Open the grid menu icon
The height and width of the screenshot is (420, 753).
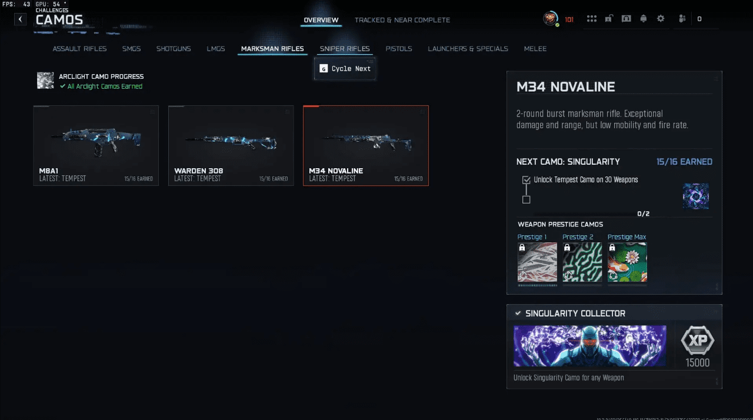592,19
